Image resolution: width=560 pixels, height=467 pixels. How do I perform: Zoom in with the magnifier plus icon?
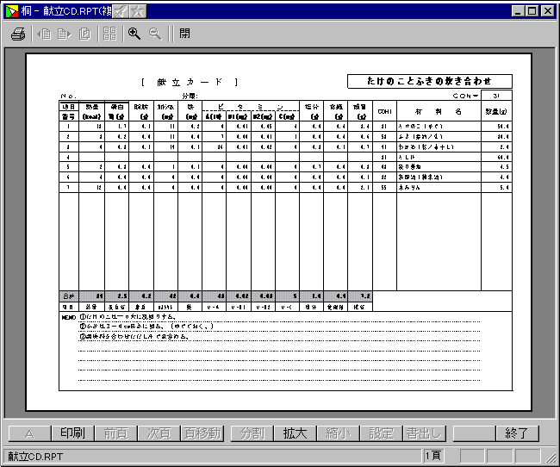click(x=134, y=34)
